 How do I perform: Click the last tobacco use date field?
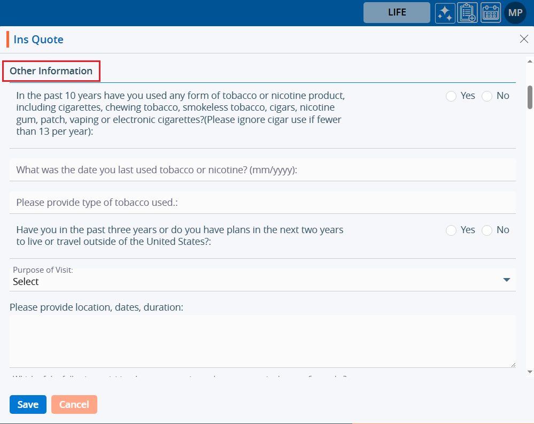point(262,170)
